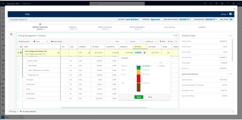The width and height of the screenshot is (242, 120).
Task: Click the selected rows icon in footer
Action: point(21,112)
